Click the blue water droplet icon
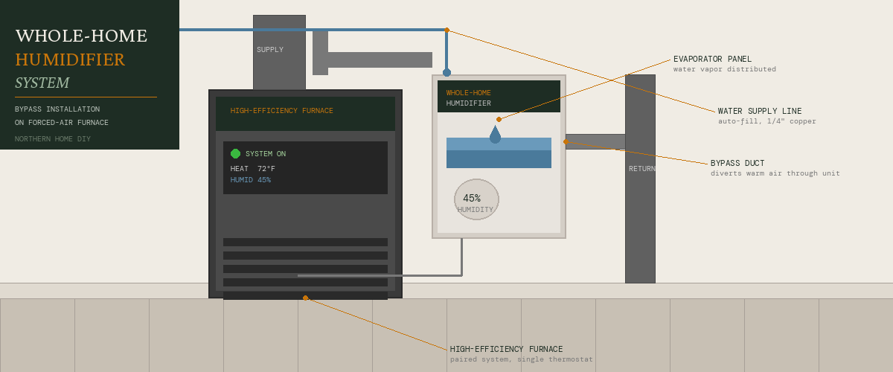The height and width of the screenshot is (372, 893). pyautogui.click(x=495, y=135)
